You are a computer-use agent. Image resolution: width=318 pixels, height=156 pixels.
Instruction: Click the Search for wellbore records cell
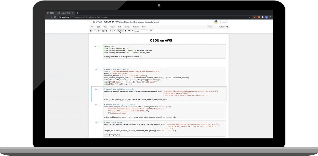tap(164, 94)
